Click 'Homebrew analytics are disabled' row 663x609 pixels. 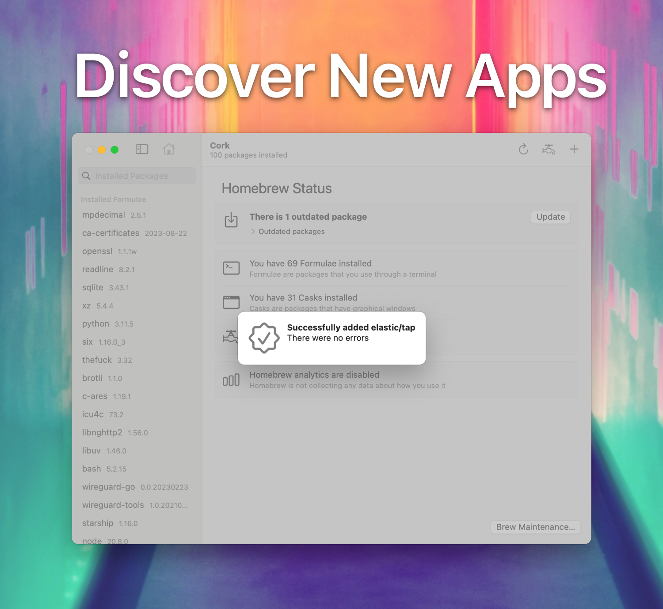pos(396,380)
